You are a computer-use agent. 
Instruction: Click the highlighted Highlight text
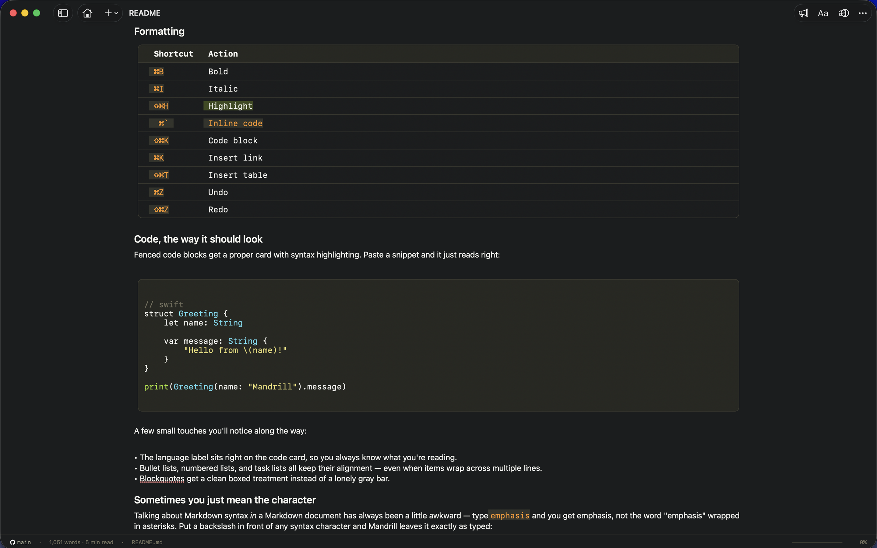coord(228,106)
